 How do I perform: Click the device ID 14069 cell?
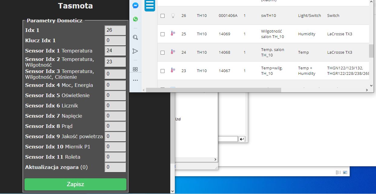pyautogui.click(x=225, y=34)
